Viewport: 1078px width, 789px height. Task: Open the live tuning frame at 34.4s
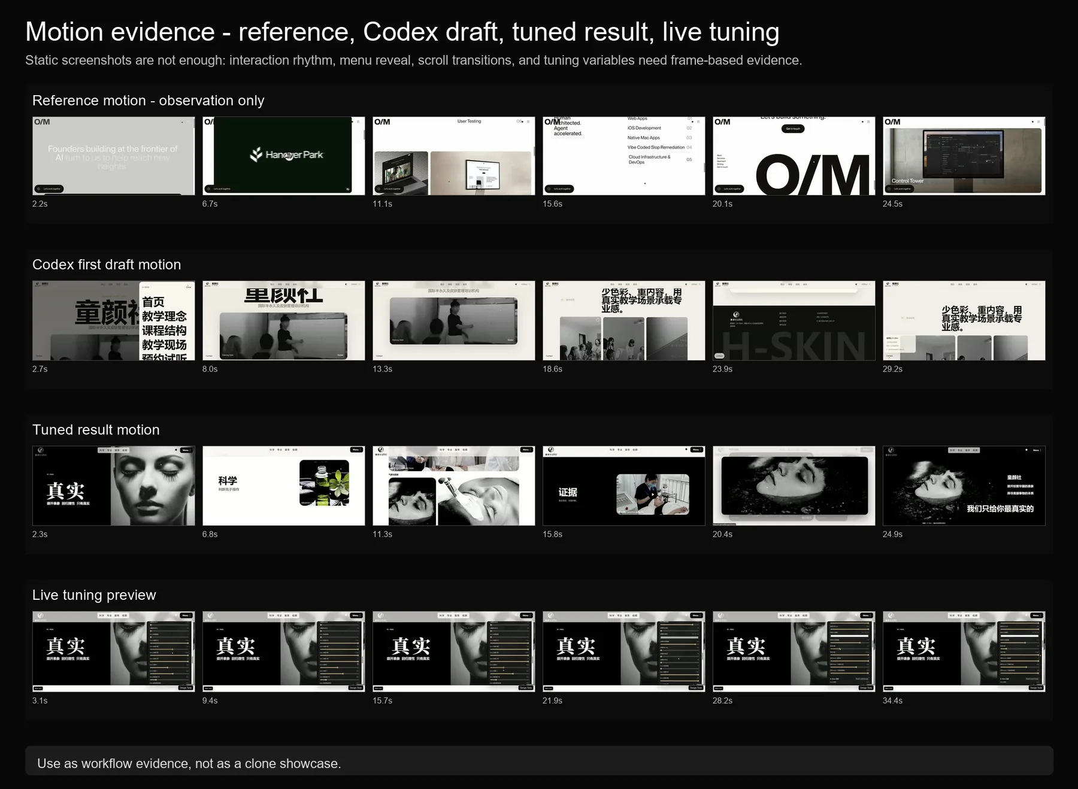coord(964,651)
